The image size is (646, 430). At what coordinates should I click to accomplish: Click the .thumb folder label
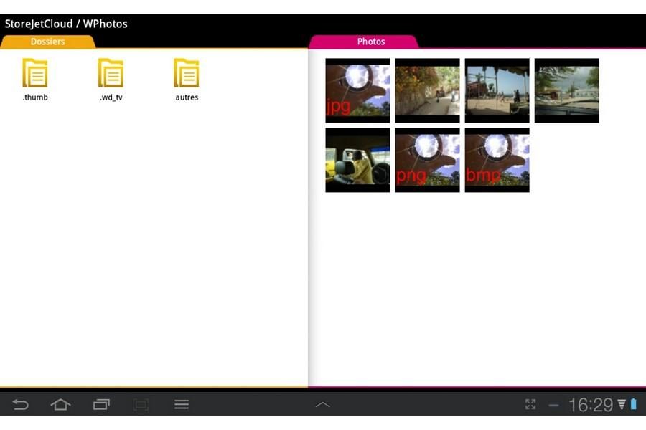click(35, 97)
